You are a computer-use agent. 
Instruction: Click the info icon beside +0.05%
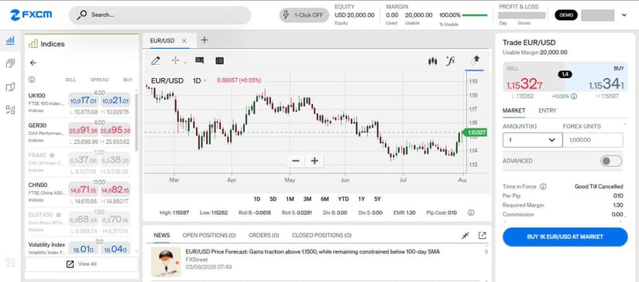(574, 97)
